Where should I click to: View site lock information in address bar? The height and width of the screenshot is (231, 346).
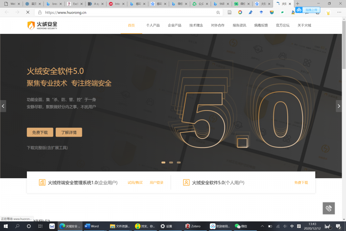40,12
